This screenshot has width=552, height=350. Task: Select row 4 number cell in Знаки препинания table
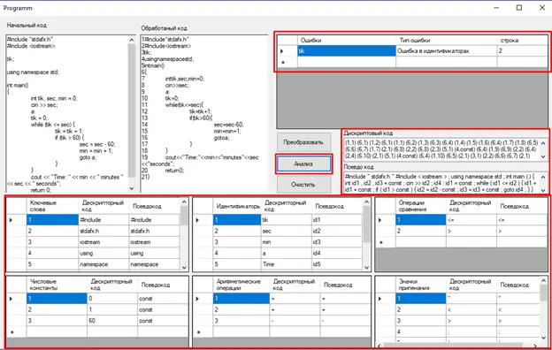pyautogui.click(x=421, y=331)
